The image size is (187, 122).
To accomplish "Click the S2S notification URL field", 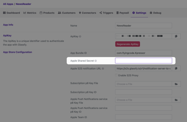I will (x=143, y=68).
